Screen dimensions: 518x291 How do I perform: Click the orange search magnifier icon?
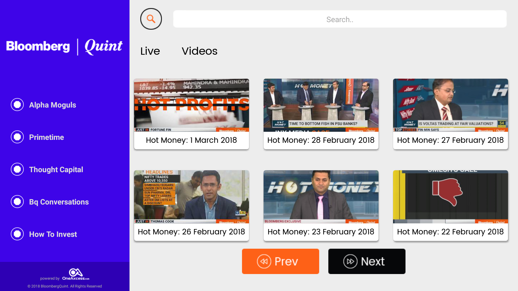[x=151, y=19]
